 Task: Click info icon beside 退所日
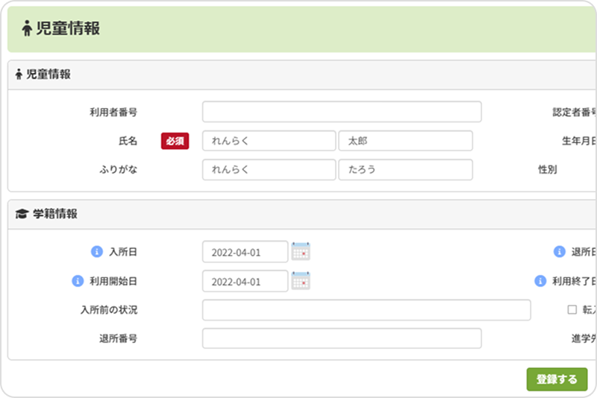click(x=559, y=252)
